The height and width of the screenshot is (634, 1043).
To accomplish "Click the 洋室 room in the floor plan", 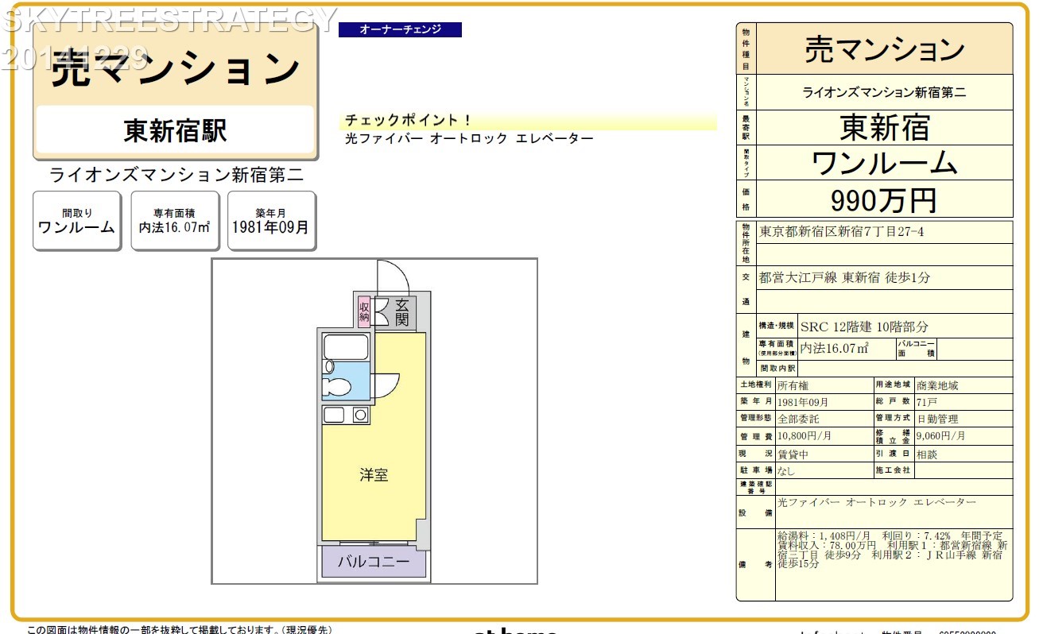I will click(x=374, y=475).
